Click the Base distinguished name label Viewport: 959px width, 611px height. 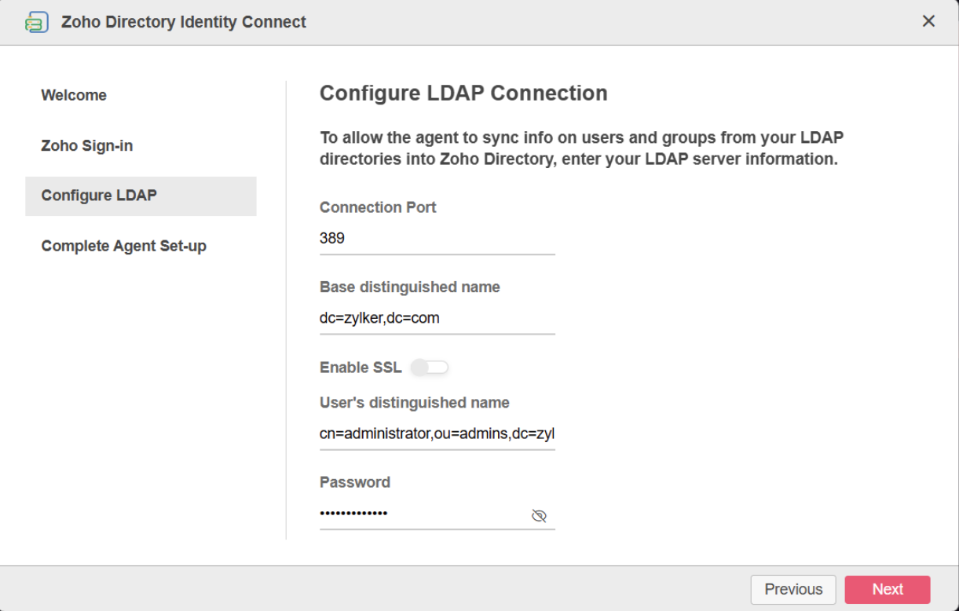410,287
